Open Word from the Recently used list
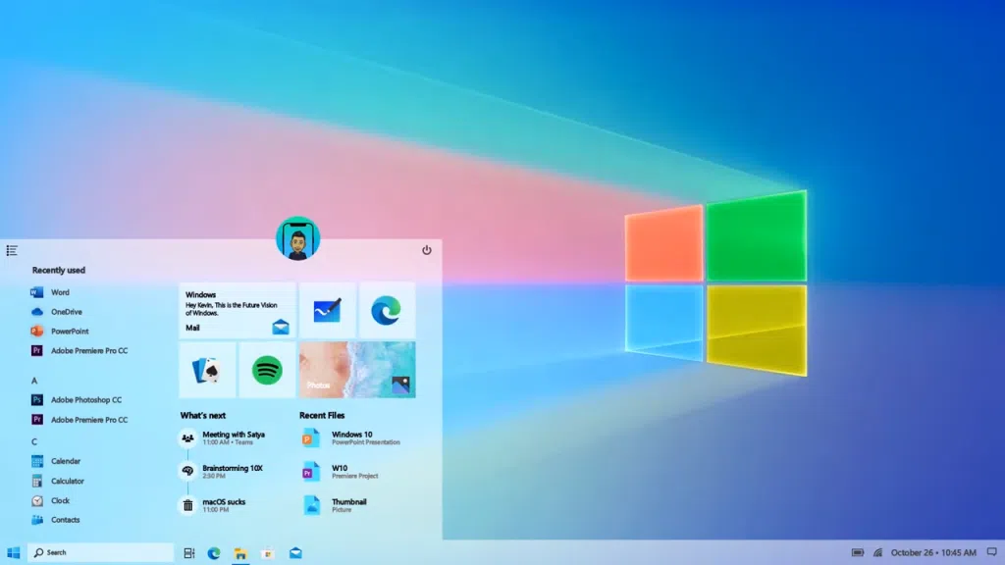 click(x=61, y=291)
